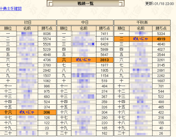The image size is (176, 137).
Task: Select score 5989 in 中日 table
Action: coord(104,50)
